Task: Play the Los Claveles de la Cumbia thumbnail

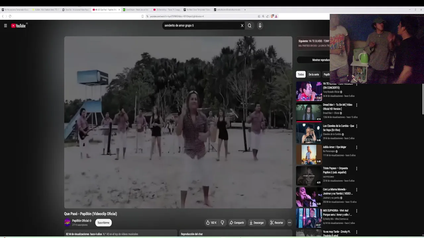Action: (x=309, y=134)
